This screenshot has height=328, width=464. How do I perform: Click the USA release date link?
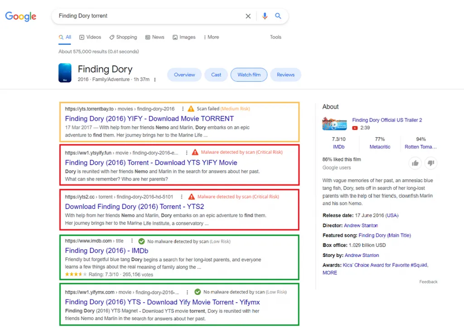point(392,215)
